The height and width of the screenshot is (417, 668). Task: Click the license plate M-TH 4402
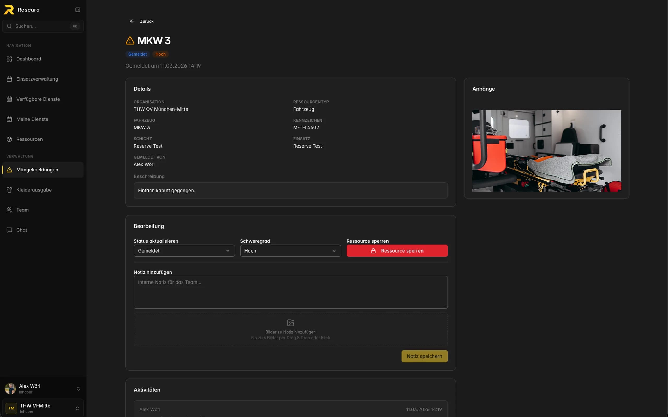click(306, 127)
